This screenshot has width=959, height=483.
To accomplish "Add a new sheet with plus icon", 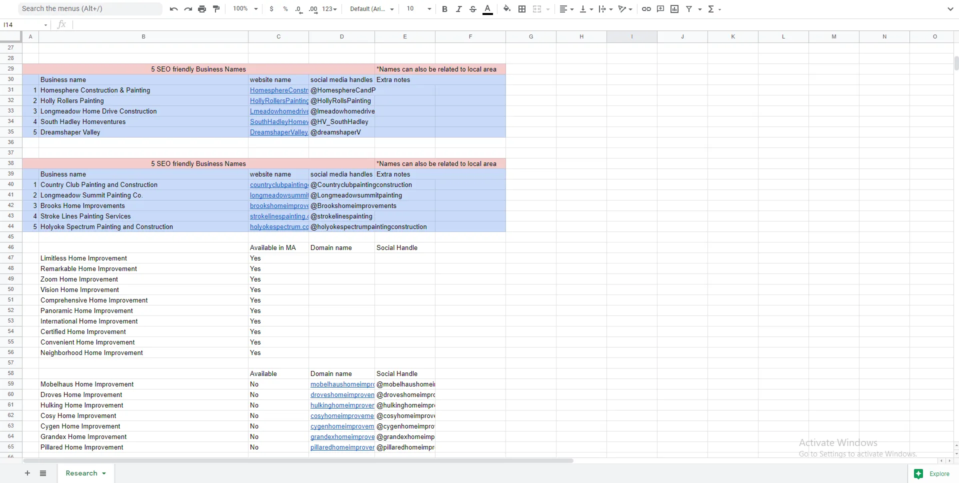I will tap(27, 473).
